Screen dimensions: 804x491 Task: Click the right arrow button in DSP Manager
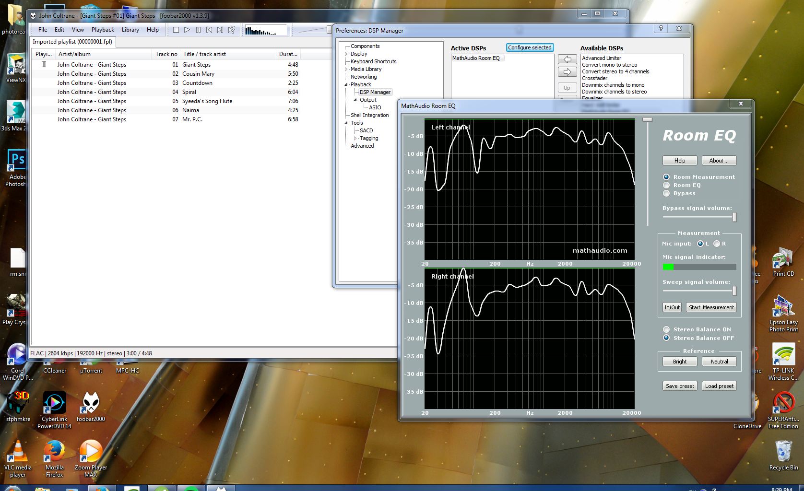pyautogui.click(x=567, y=72)
